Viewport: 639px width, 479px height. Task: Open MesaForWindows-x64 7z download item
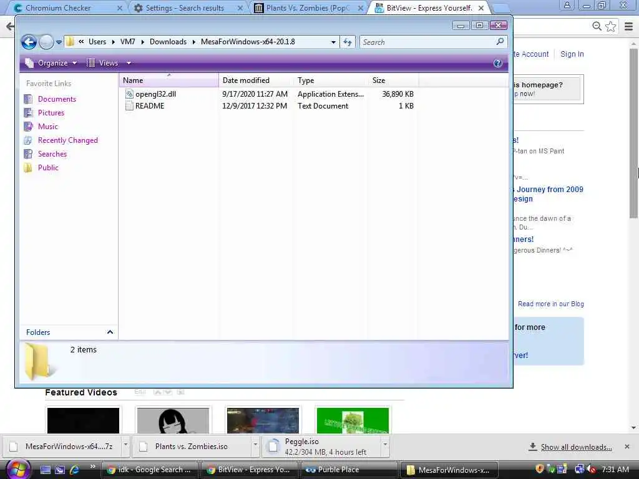[x=61, y=447]
